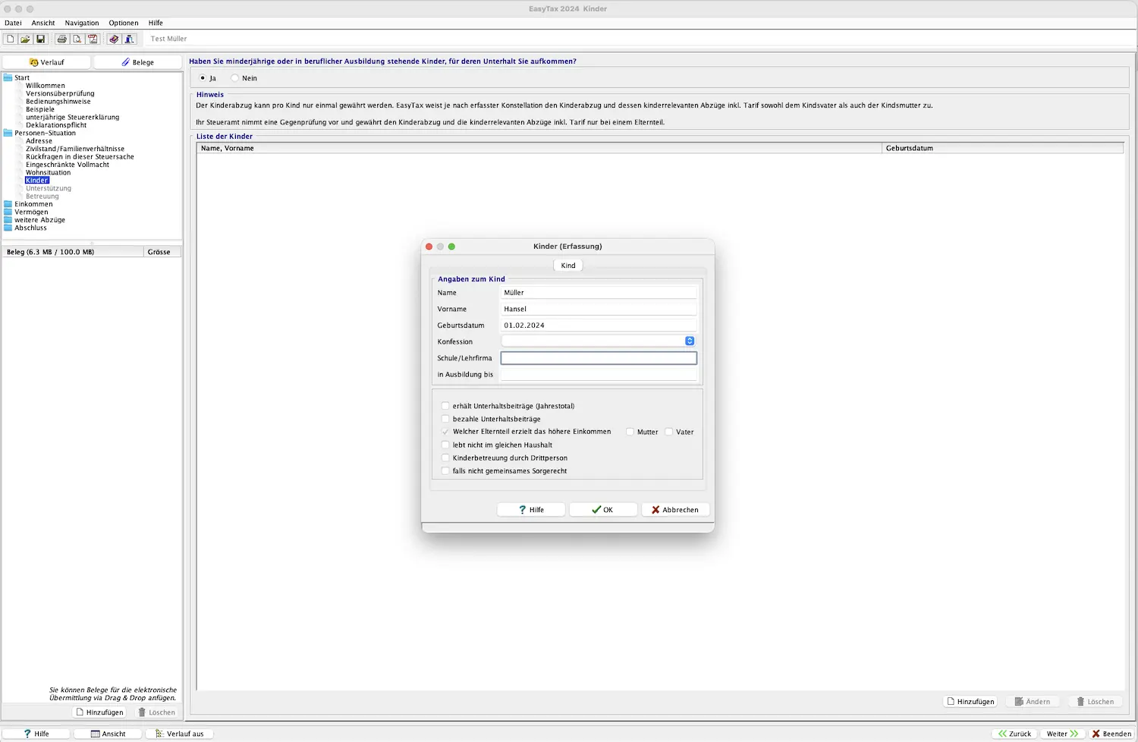Tick the 'Kinderbetreuung durch Drittperson' checkbox
The width and height of the screenshot is (1138, 742).
click(x=445, y=458)
